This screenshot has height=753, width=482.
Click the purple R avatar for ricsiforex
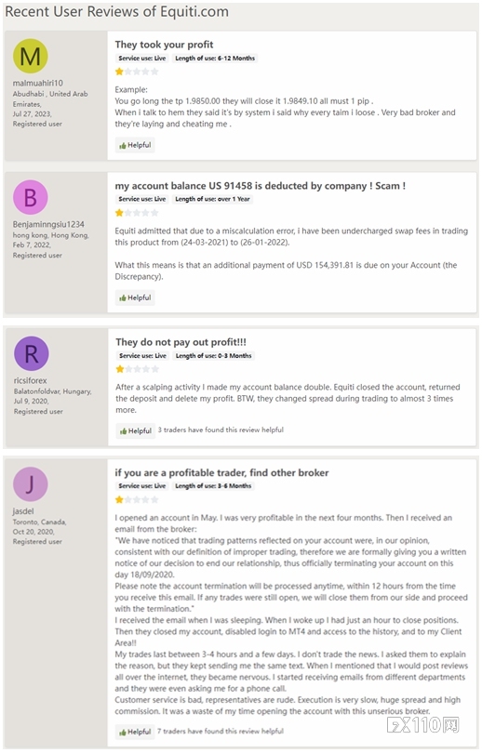click(32, 353)
